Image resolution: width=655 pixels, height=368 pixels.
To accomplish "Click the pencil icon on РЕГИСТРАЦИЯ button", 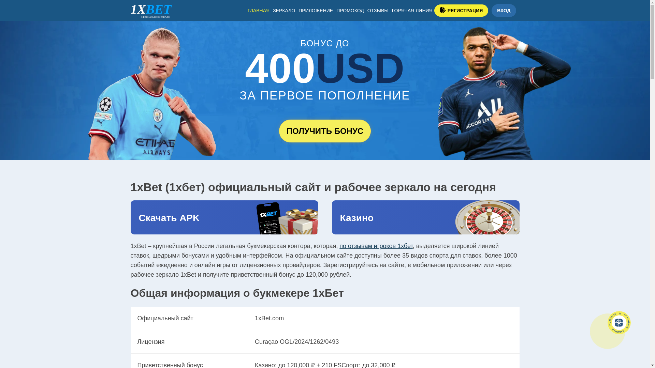I will click(443, 10).
